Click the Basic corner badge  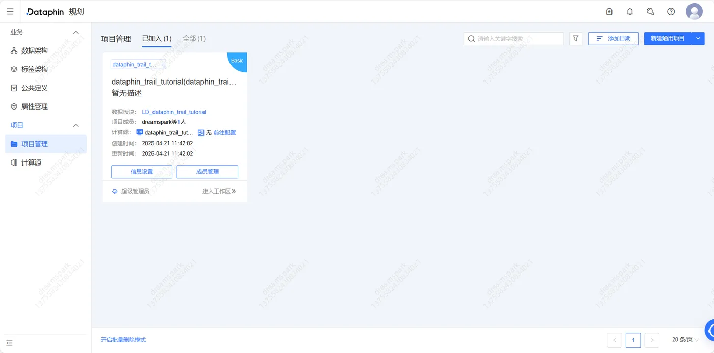[x=238, y=61]
